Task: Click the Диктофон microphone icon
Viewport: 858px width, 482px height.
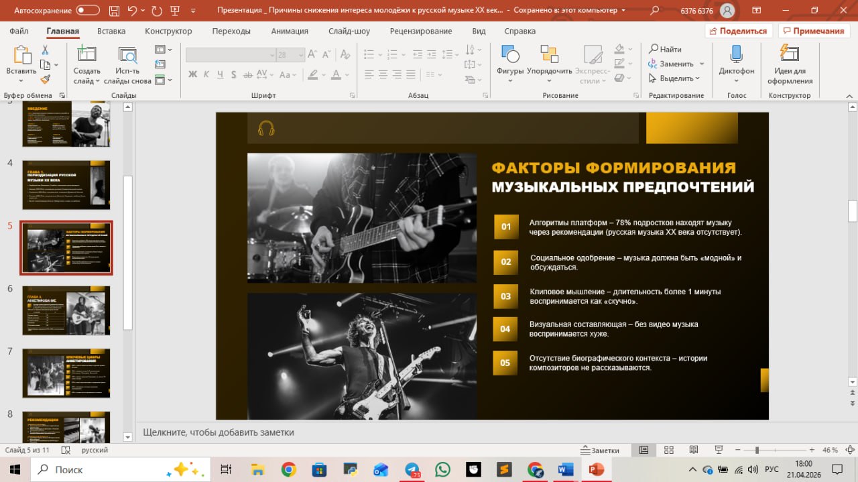Action: coord(736,54)
